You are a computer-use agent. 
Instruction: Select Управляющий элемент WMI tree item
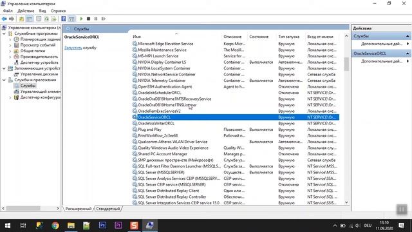tap(41, 92)
